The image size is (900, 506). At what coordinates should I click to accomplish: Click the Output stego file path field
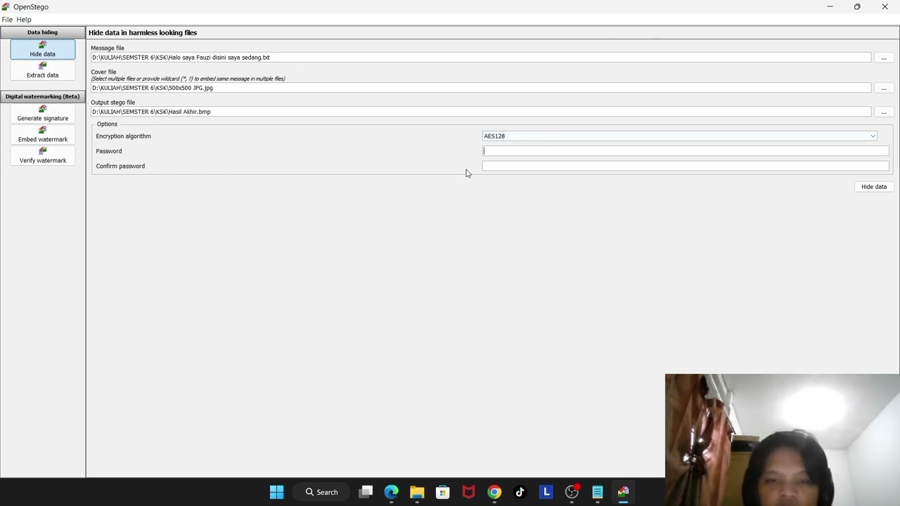(481, 112)
